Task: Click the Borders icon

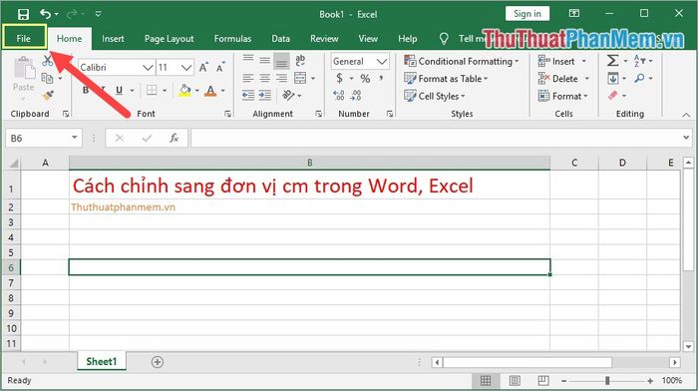Action: (x=152, y=90)
